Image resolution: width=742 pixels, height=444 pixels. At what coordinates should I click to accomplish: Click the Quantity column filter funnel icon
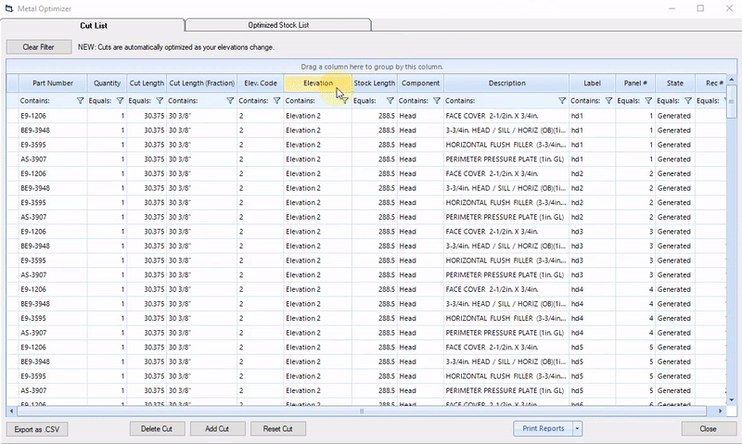tap(120, 101)
